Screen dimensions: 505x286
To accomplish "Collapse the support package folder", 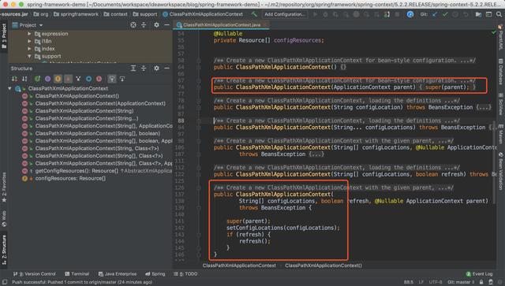I will [29, 56].
